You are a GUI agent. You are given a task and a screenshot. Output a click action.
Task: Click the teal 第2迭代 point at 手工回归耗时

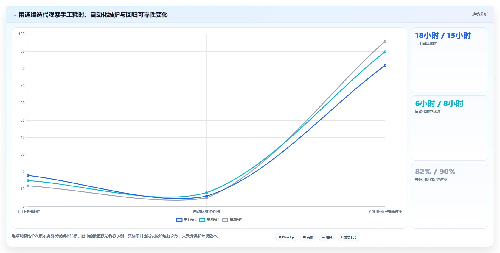point(28,180)
